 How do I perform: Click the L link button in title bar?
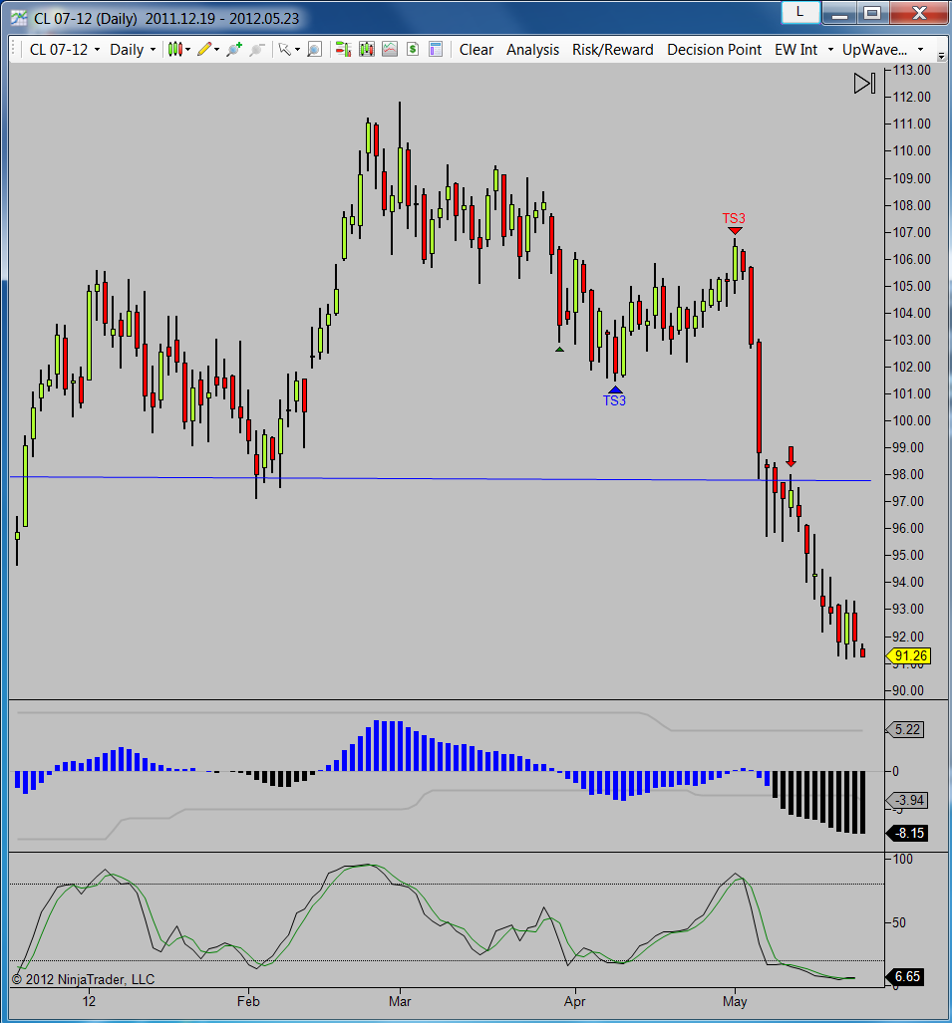pyautogui.click(x=799, y=12)
